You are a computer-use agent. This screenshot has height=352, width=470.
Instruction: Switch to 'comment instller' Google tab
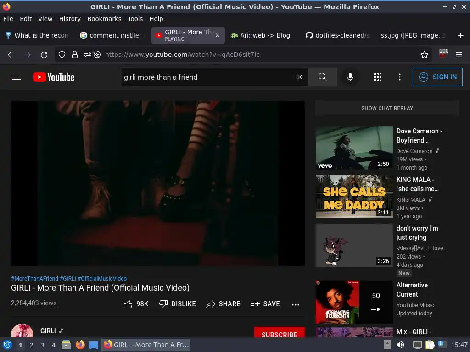tap(113, 35)
